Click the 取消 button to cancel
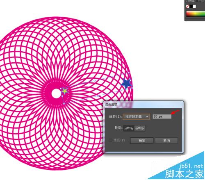The width and height of the screenshot is (205, 180). pos(166,140)
